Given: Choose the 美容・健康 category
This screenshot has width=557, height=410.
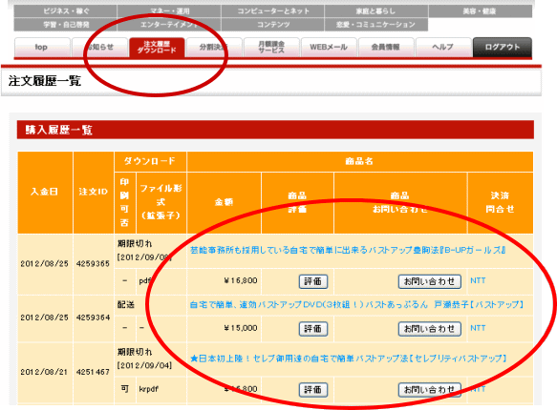Looking at the screenshot, I should click(x=481, y=11).
